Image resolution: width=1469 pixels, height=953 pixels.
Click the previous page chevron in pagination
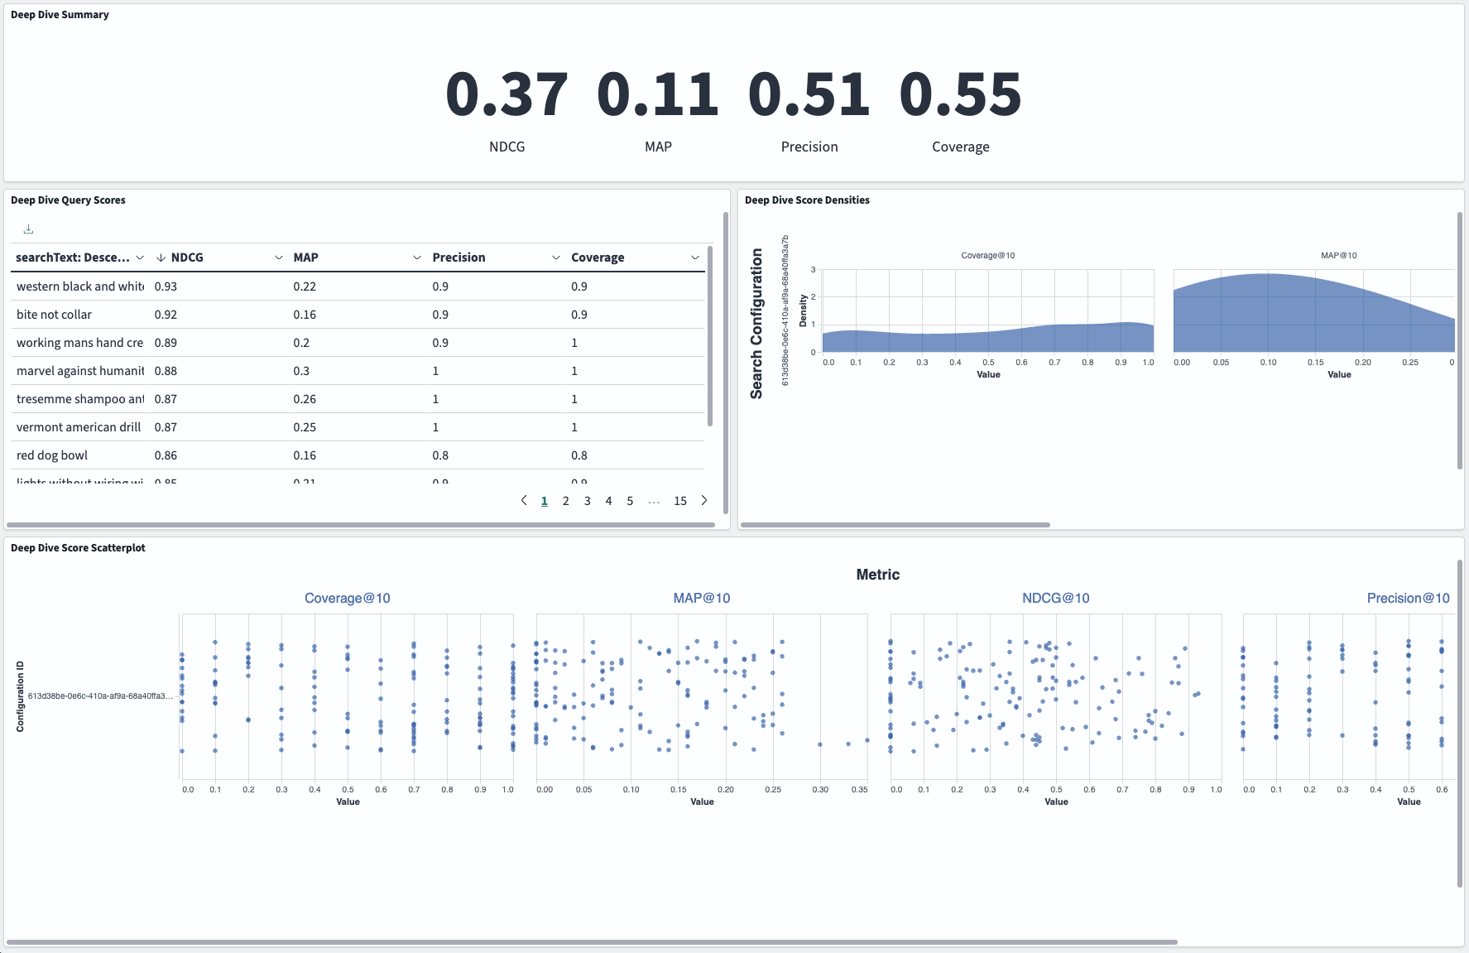(x=523, y=500)
